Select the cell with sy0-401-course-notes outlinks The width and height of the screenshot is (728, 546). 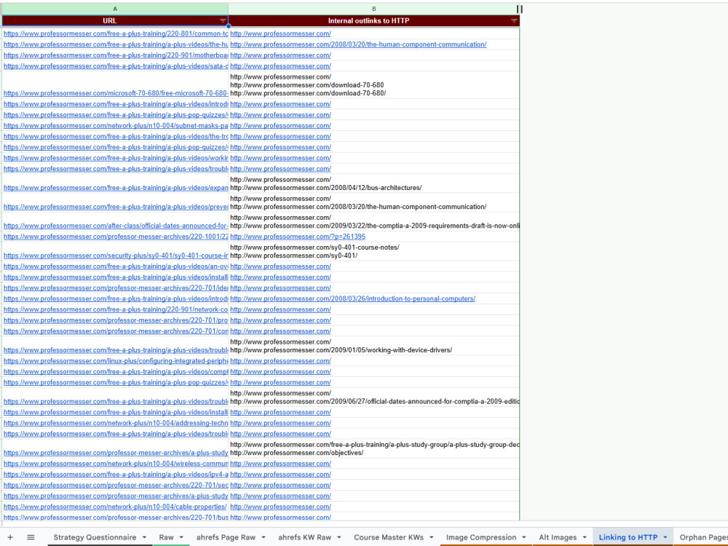click(x=373, y=252)
